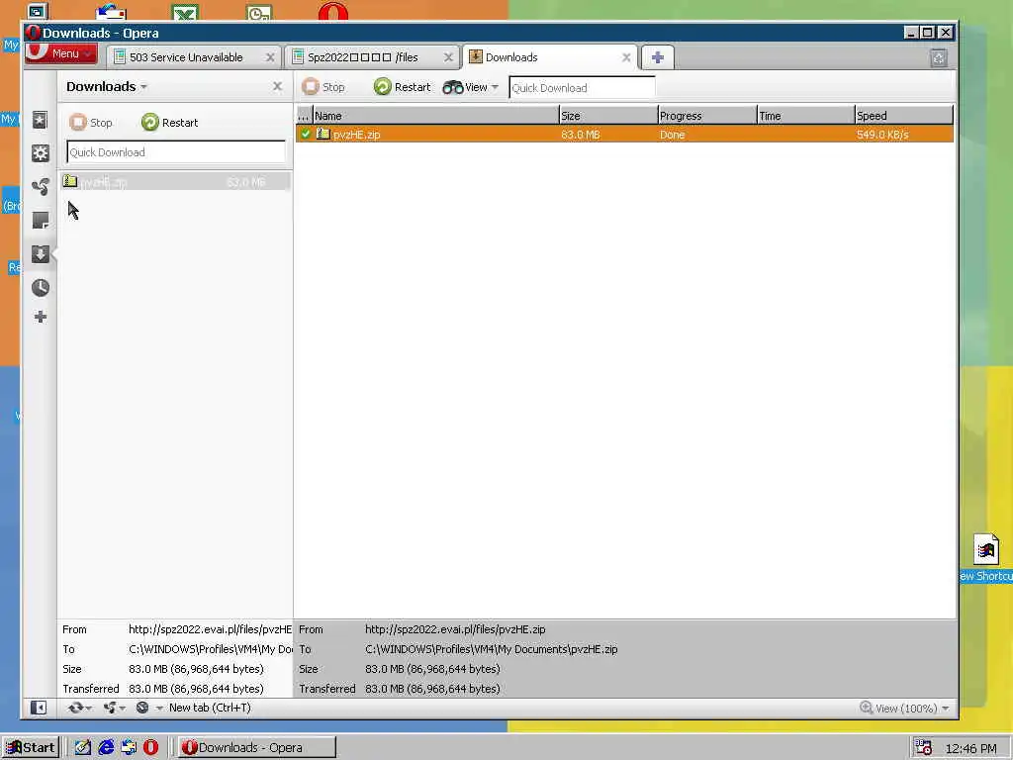1013x760 pixels.
Task: Open the View (100%) zoom dropdown
Action: tap(904, 709)
